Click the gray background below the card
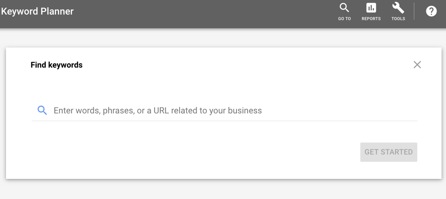 pyautogui.click(x=223, y=189)
